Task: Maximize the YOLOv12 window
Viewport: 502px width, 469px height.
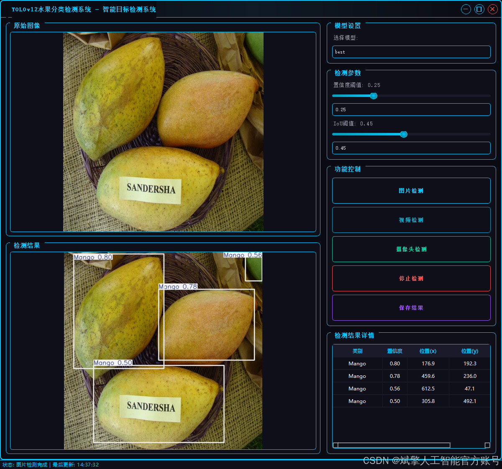Action: [x=479, y=9]
